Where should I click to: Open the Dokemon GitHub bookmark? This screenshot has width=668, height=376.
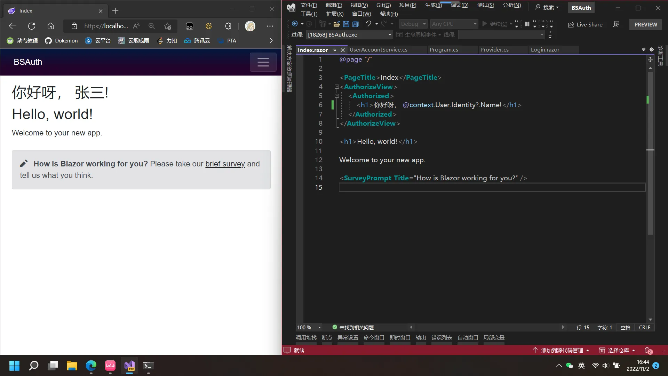point(61,41)
